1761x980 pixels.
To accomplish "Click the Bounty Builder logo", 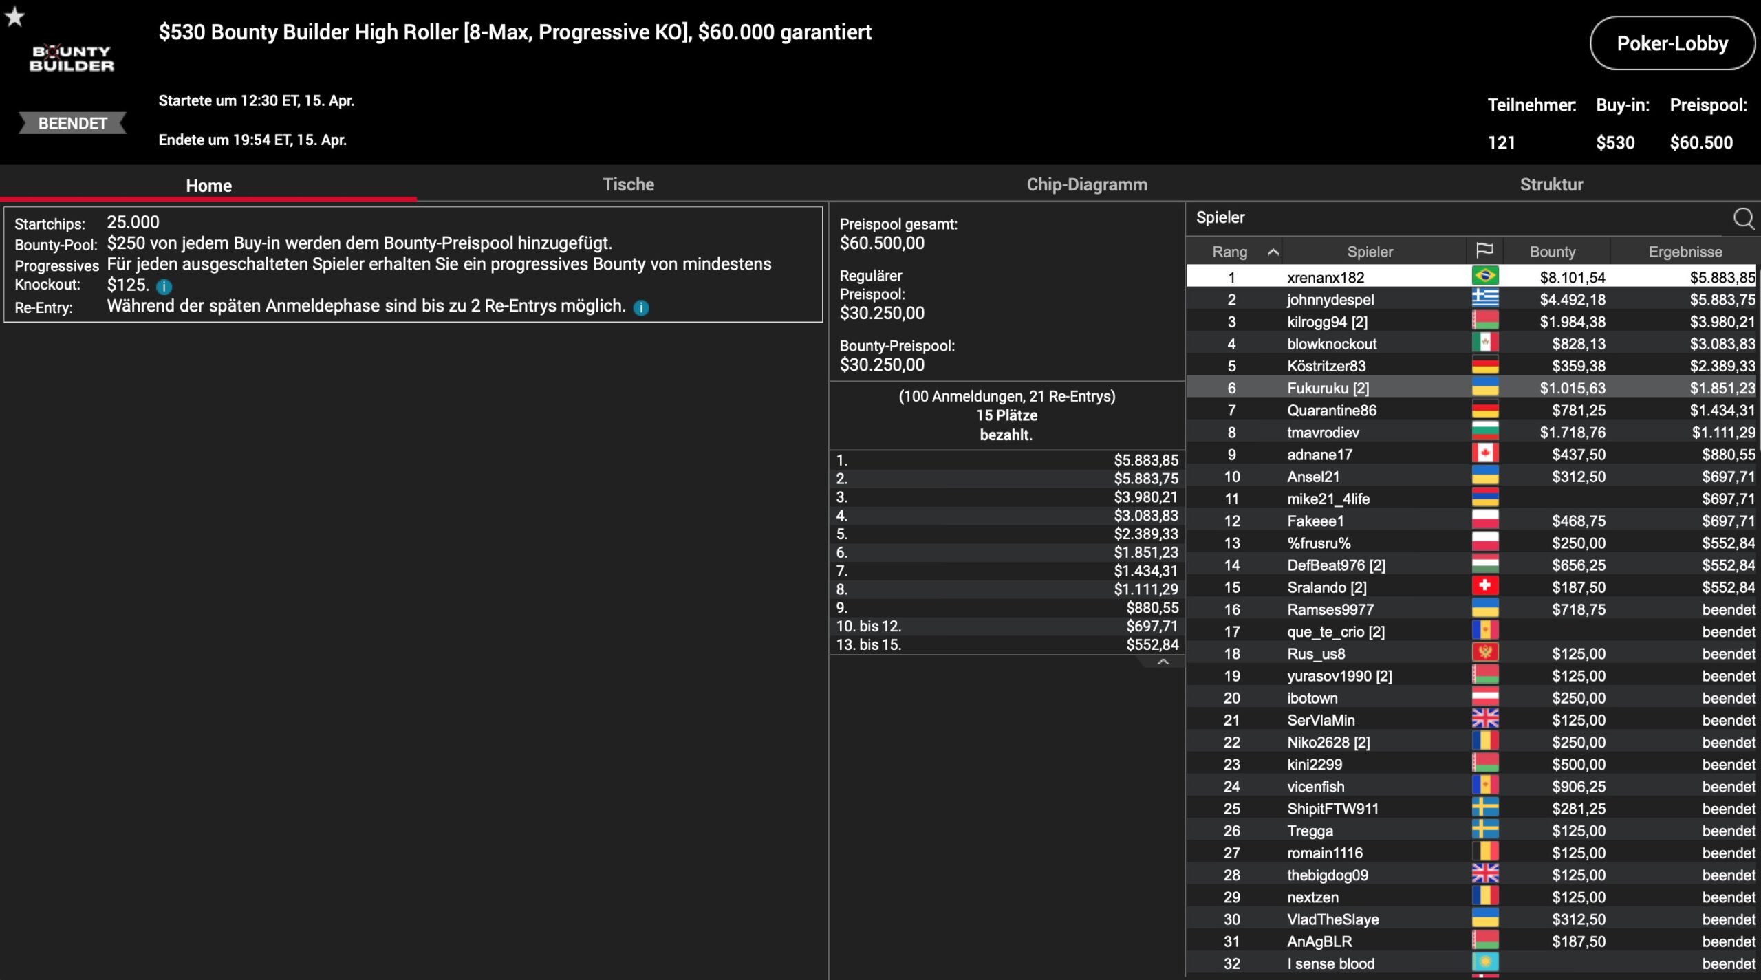I will click(x=72, y=58).
